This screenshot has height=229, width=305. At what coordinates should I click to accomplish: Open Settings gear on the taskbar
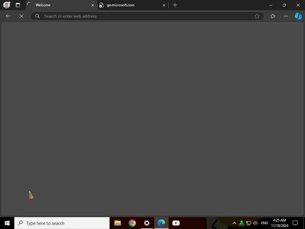pyautogui.click(x=147, y=223)
